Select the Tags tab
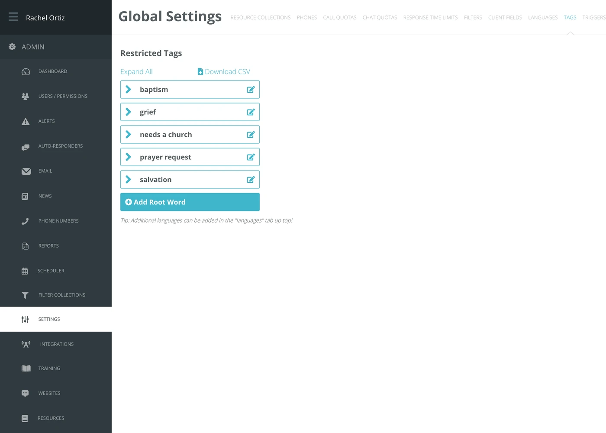Viewport: 606px width, 433px height. click(570, 18)
